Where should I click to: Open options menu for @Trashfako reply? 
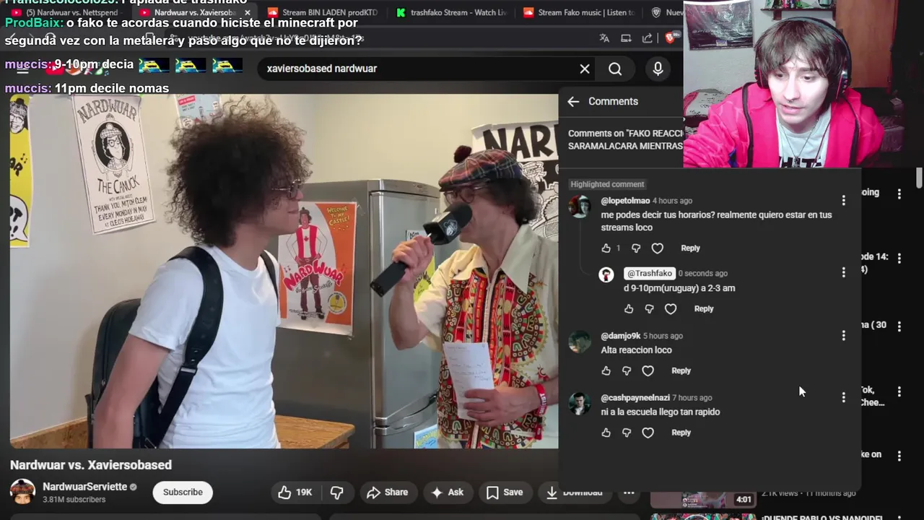pyautogui.click(x=843, y=272)
